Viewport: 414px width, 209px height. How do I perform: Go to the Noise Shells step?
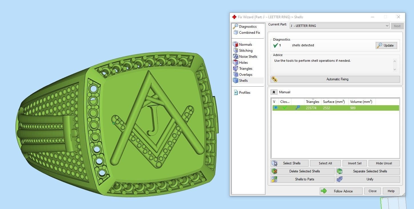click(248, 57)
